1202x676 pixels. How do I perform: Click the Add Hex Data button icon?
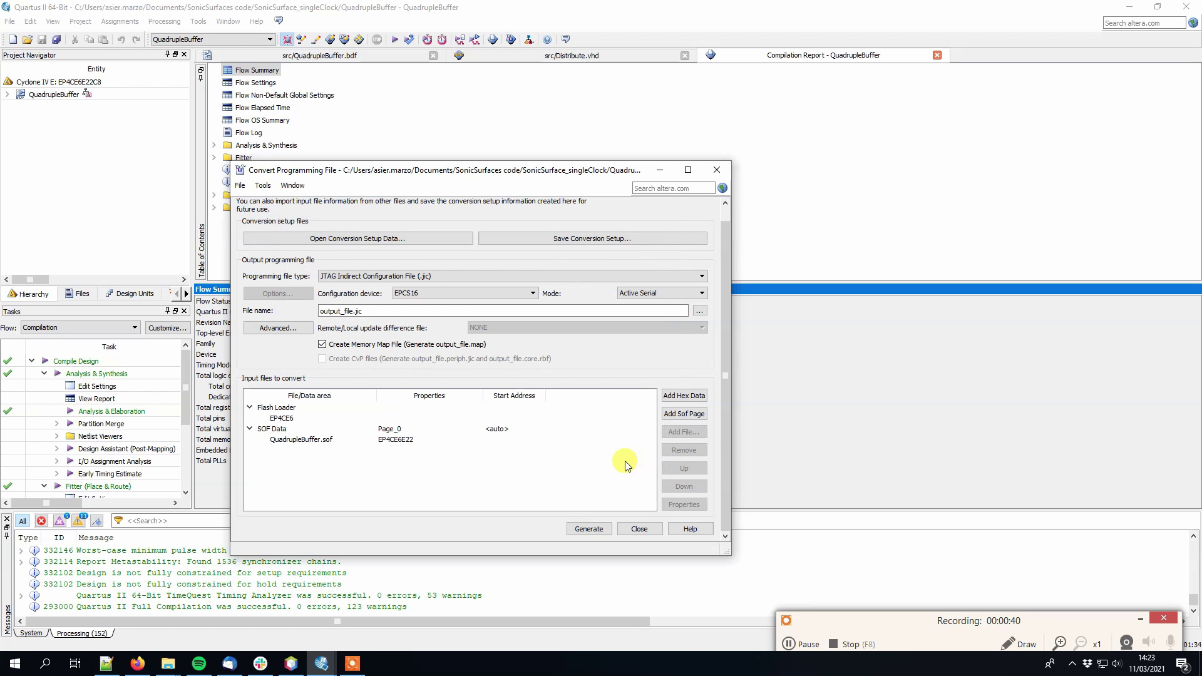point(684,394)
